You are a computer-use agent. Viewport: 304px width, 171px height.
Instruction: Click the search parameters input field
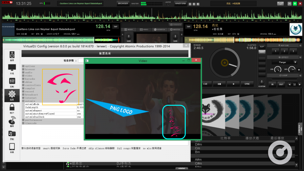pyautogui.click(x=81, y=60)
